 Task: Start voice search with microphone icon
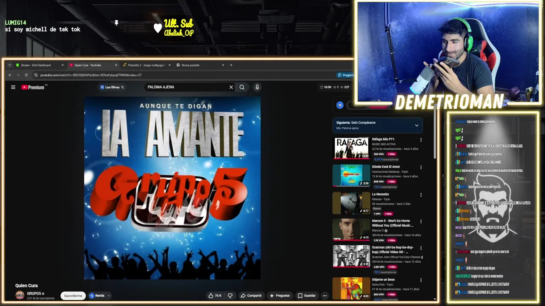click(x=257, y=87)
